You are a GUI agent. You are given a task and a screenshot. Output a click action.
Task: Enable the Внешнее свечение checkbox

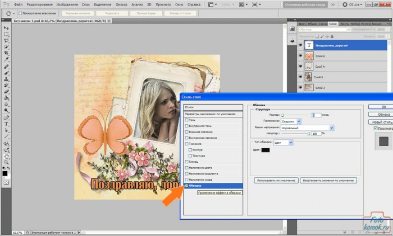186,132
